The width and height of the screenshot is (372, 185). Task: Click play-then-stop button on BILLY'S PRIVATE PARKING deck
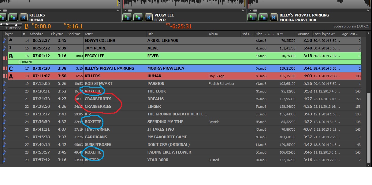263,17
